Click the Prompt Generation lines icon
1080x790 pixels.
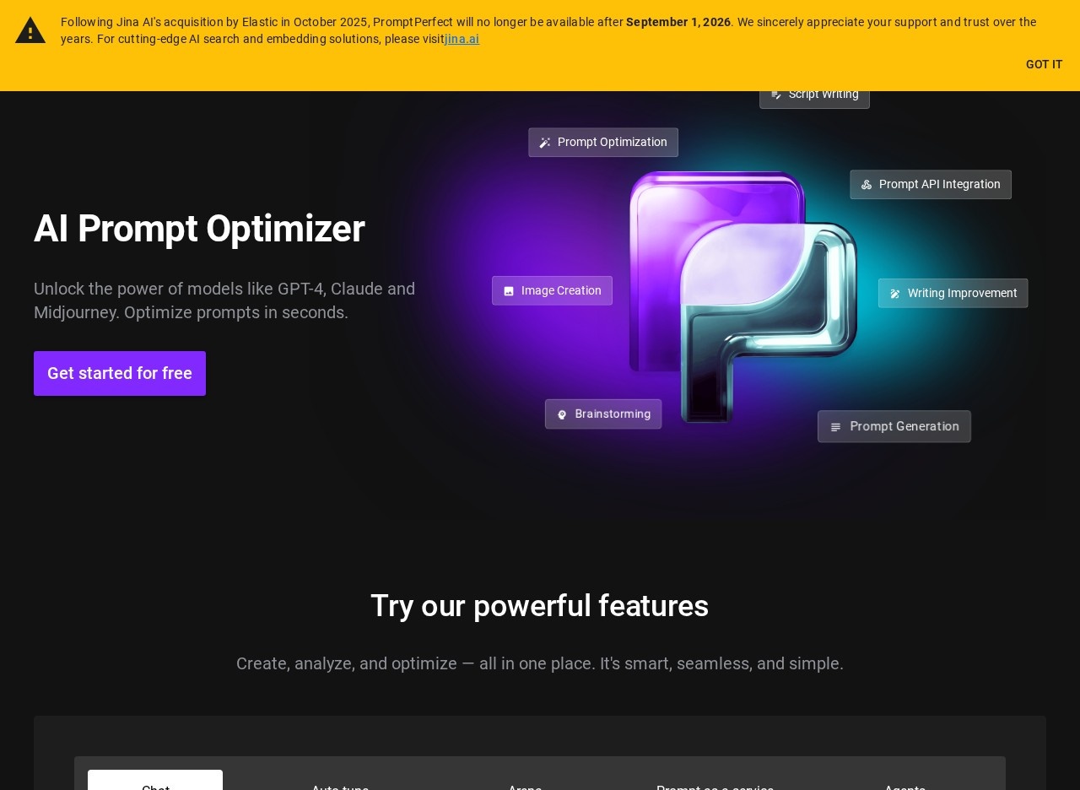click(x=835, y=427)
